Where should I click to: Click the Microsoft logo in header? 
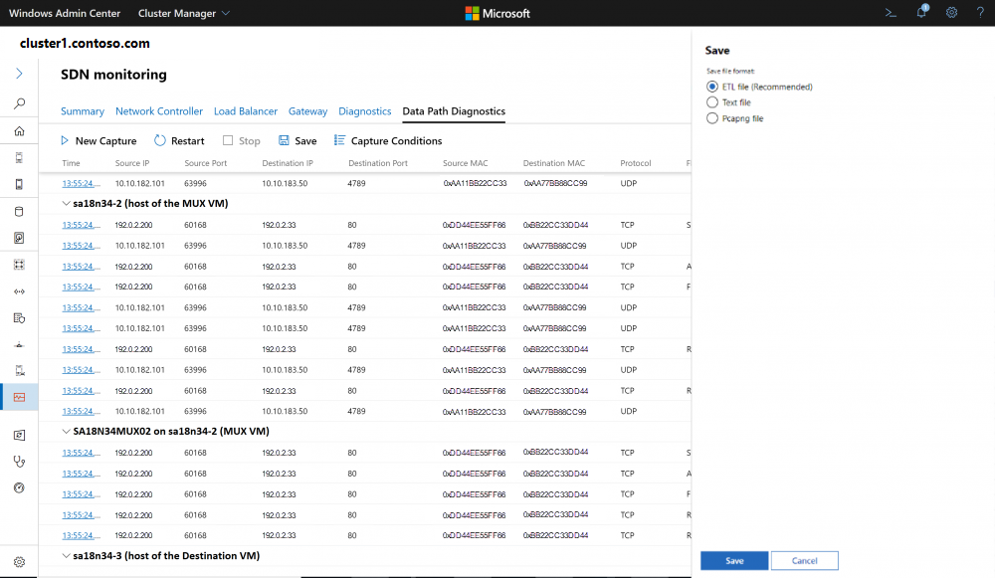(x=497, y=13)
